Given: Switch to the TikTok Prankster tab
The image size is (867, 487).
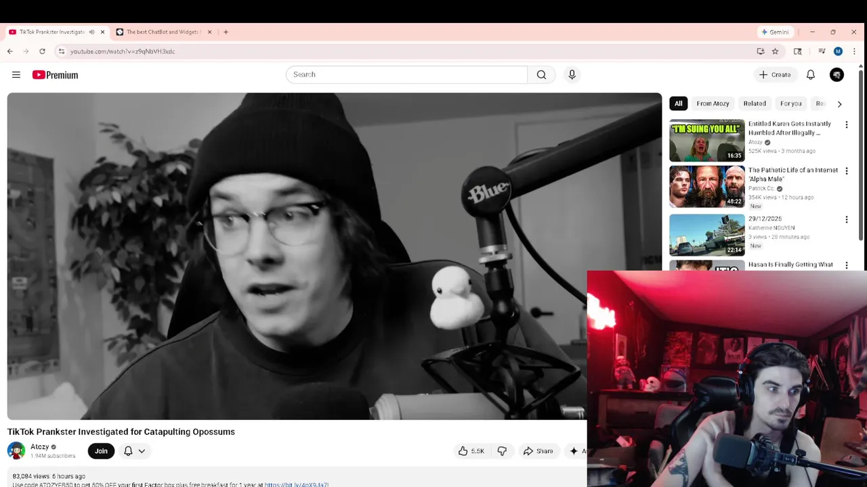Looking at the screenshot, I should point(51,32).
